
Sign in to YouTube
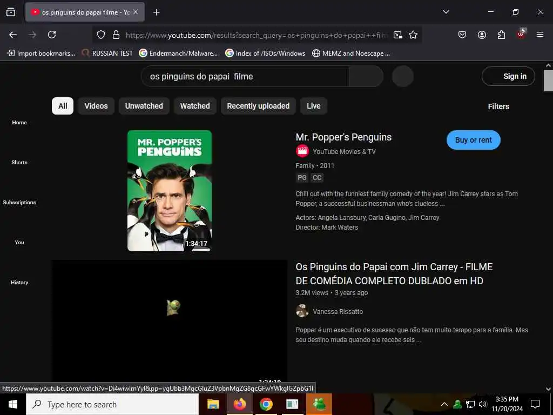(x=508, y=76)
